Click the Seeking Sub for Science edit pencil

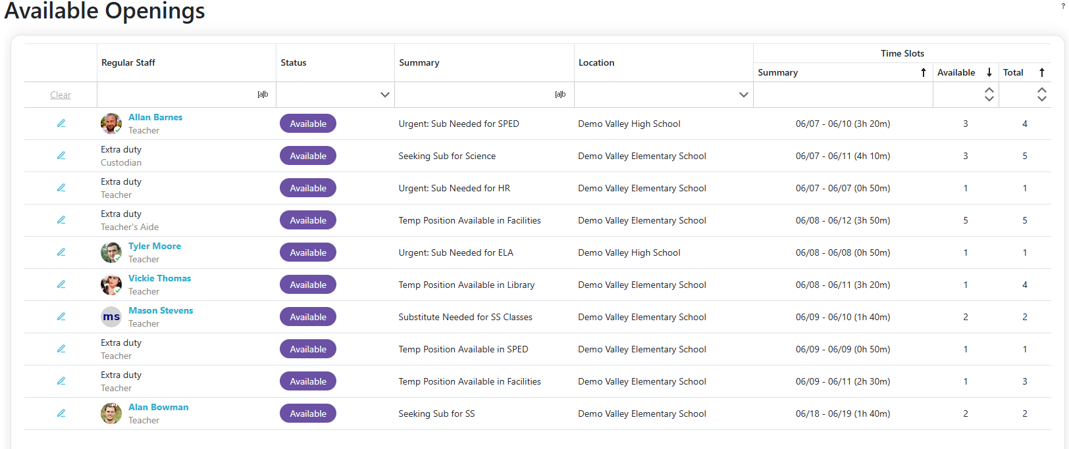coord(61,156)
